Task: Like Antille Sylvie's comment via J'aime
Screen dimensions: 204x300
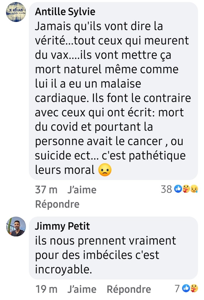Action: tap(82, 190)
